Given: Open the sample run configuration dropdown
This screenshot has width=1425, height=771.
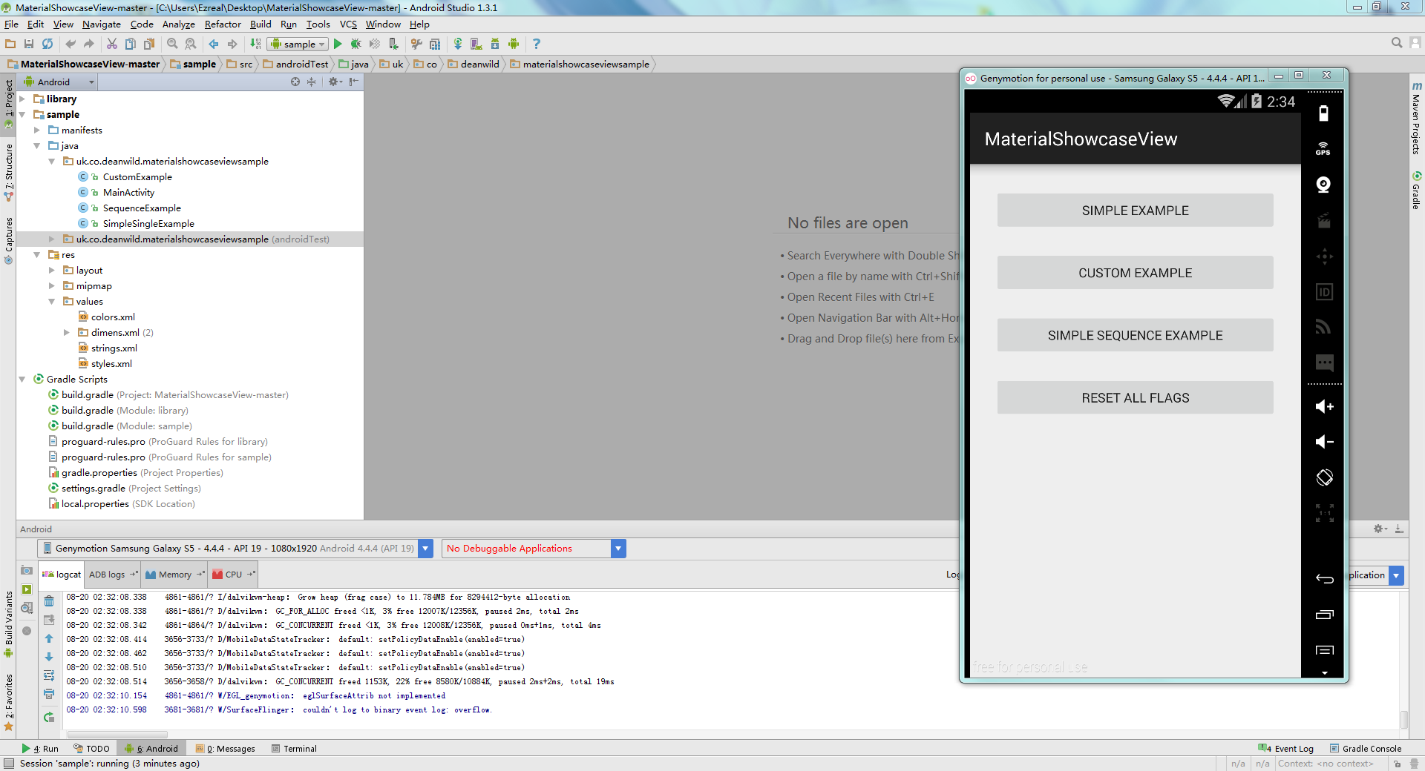Looking at the screenshot, I should pyautogui.click(x=298, y=44).
